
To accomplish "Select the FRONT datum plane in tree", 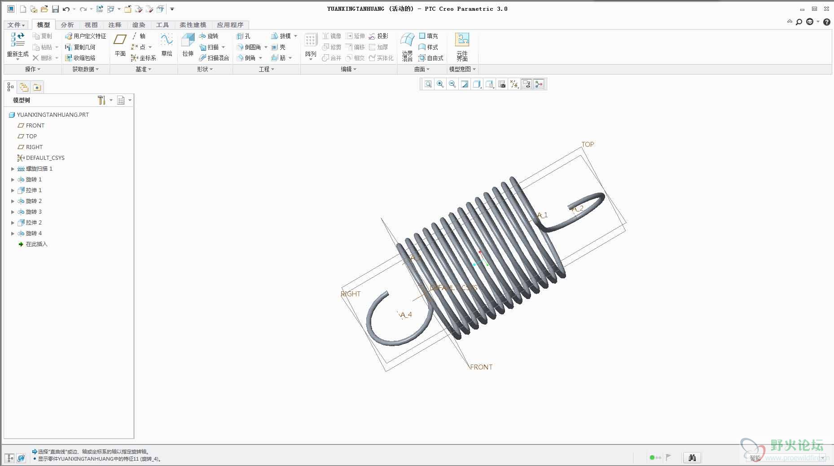I will [x=31, y=126].
